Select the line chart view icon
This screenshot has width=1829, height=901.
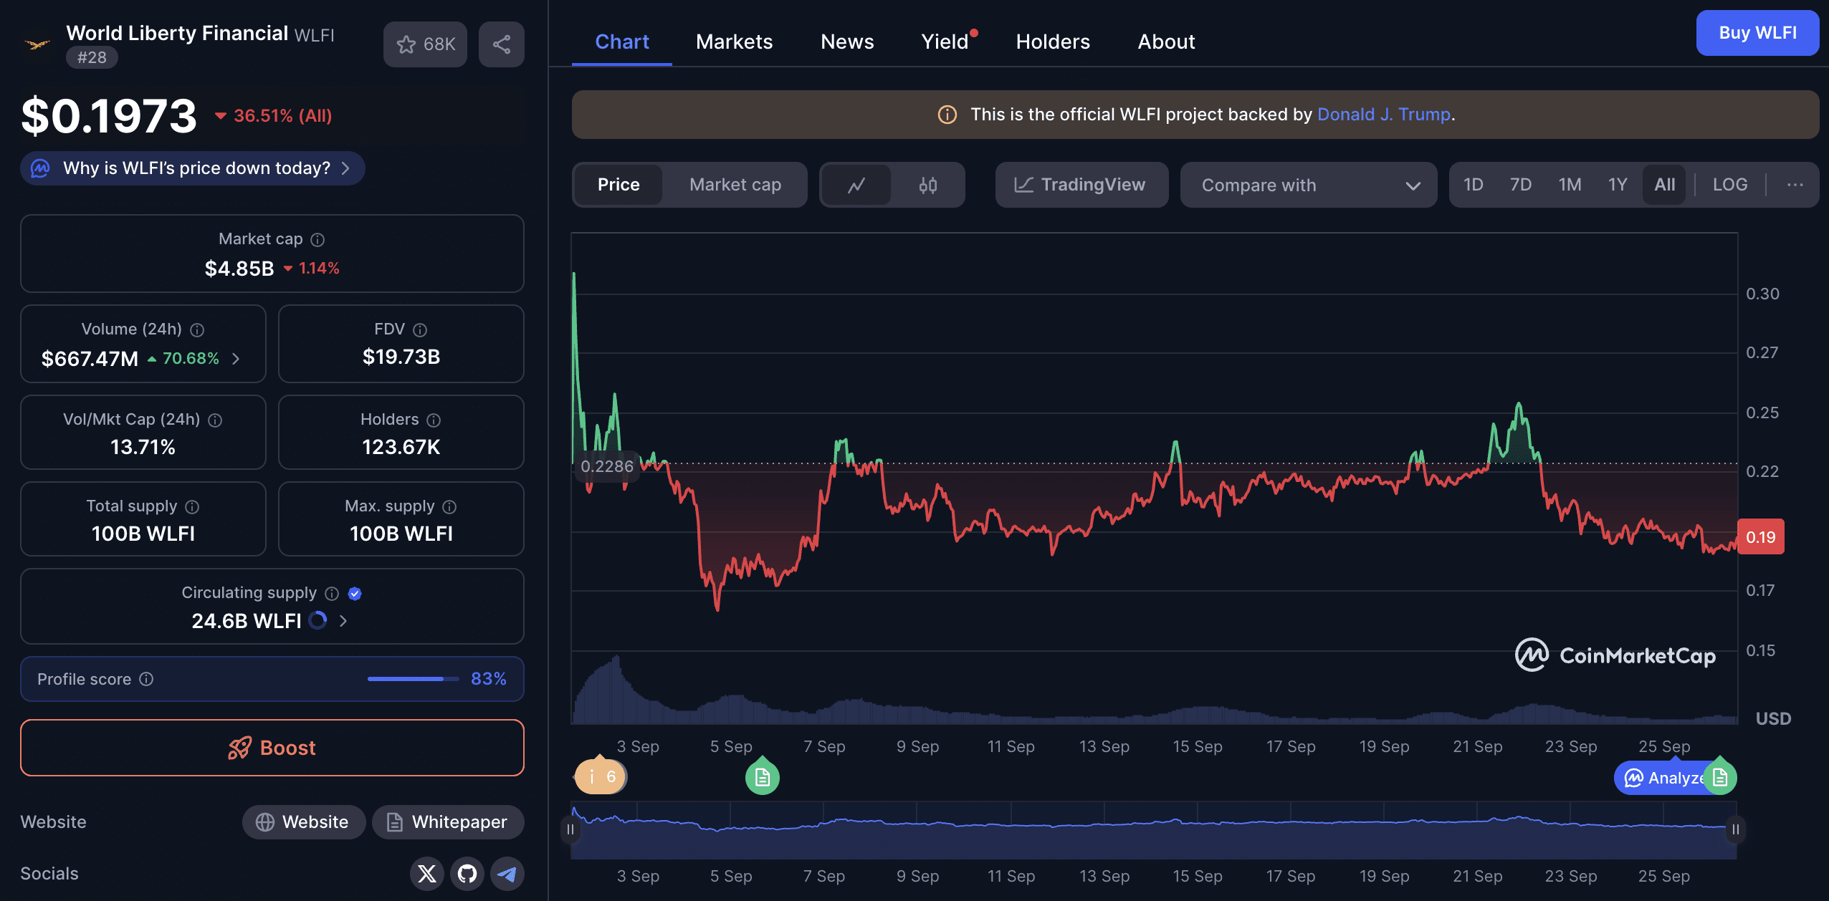click(x=856, y=185)
